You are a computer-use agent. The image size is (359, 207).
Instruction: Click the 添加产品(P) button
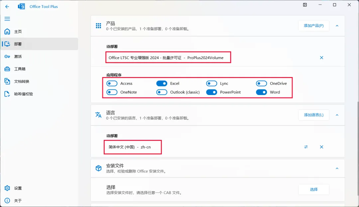point(314,26)
